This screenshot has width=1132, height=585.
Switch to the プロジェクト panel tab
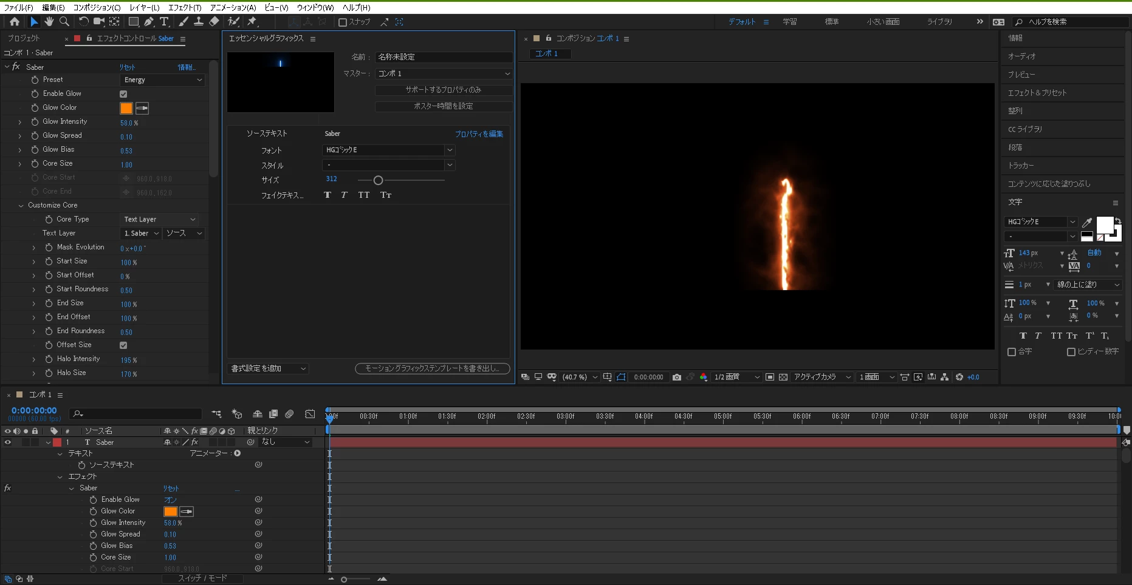tap(23, 38)
